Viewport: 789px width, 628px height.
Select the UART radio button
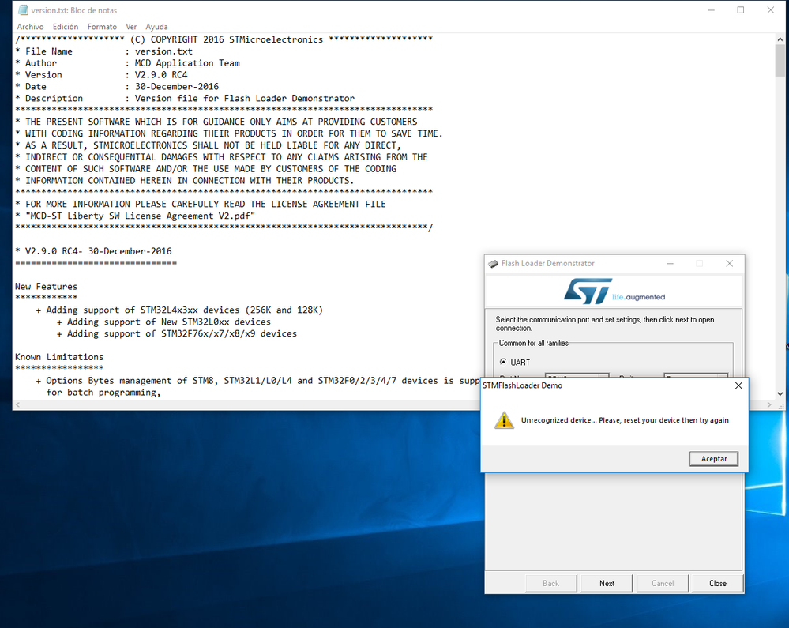(x=503, y=362)
